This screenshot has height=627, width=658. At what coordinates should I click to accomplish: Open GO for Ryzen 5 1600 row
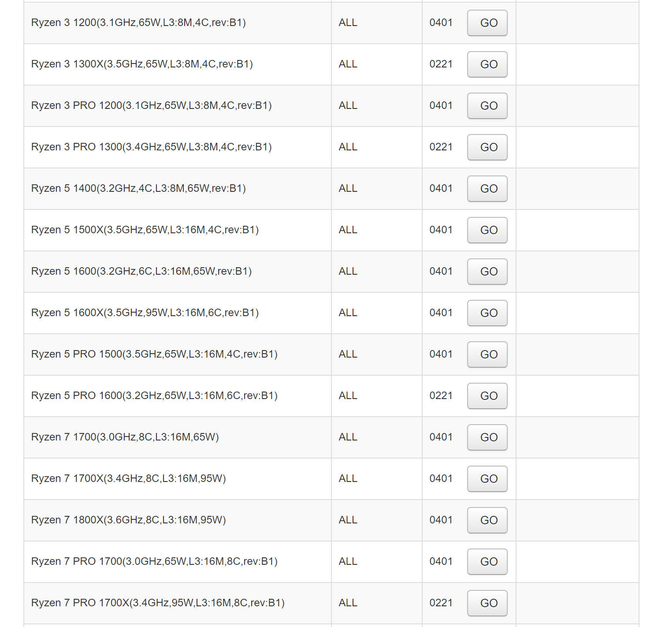(x=487, y=272)
